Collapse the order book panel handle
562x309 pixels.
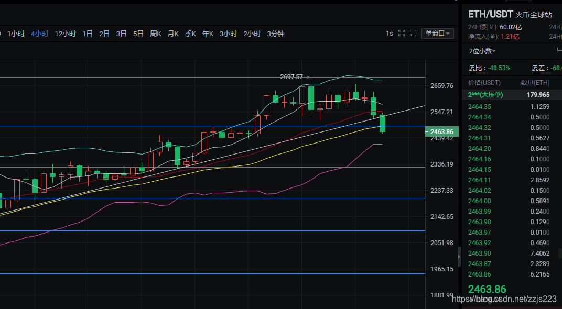(x=459, y=257)
